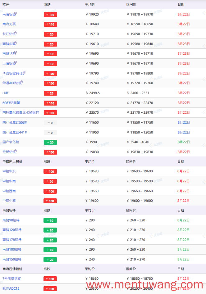Screen dimensions: 206x294
Task: Open the 南储178铝棒 link
Action: tap(12, 240)
